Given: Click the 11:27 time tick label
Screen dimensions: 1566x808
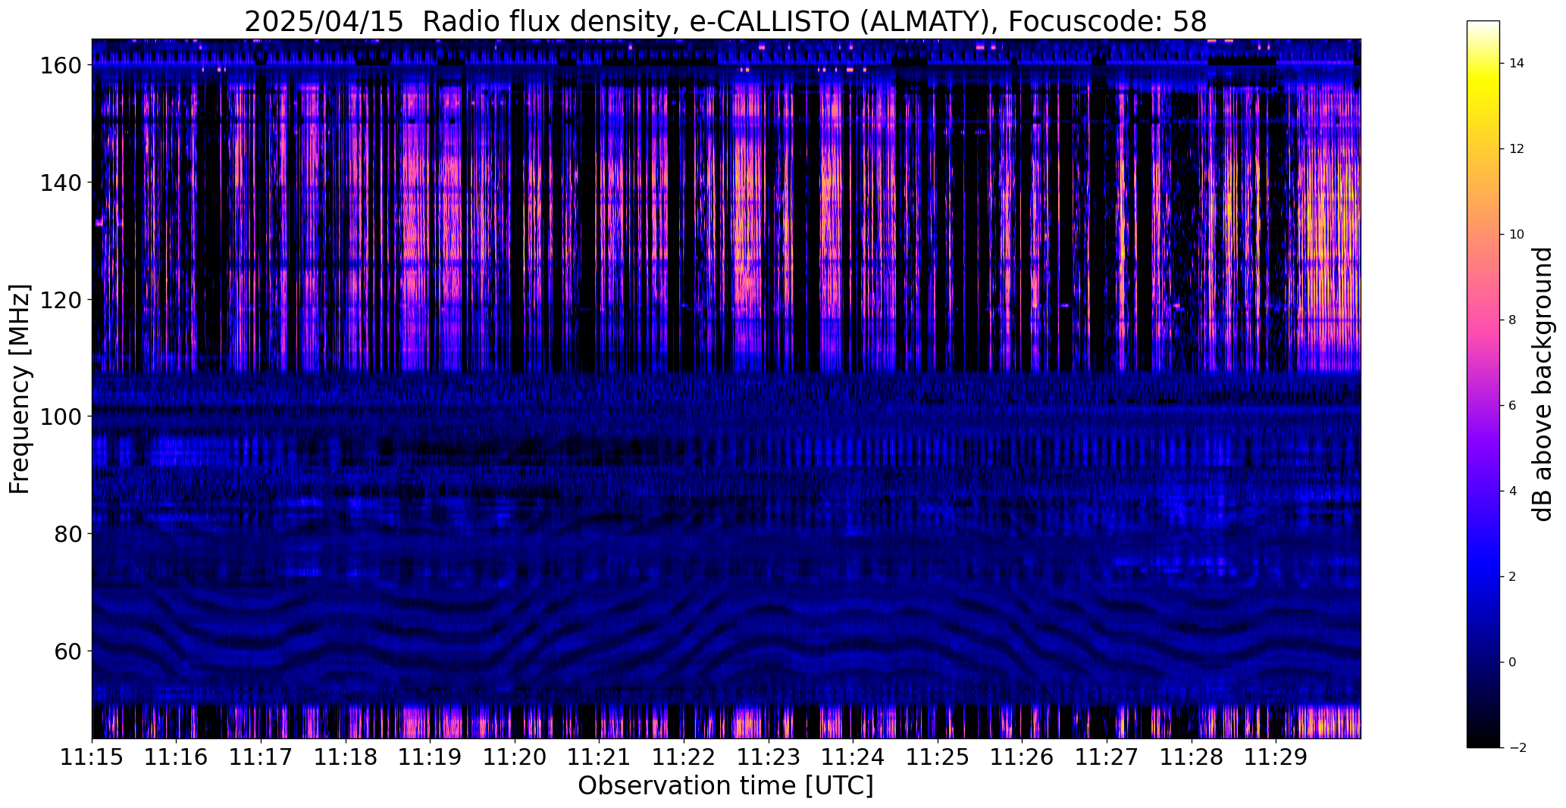Looking at the screenshot, I should 1107,757.
